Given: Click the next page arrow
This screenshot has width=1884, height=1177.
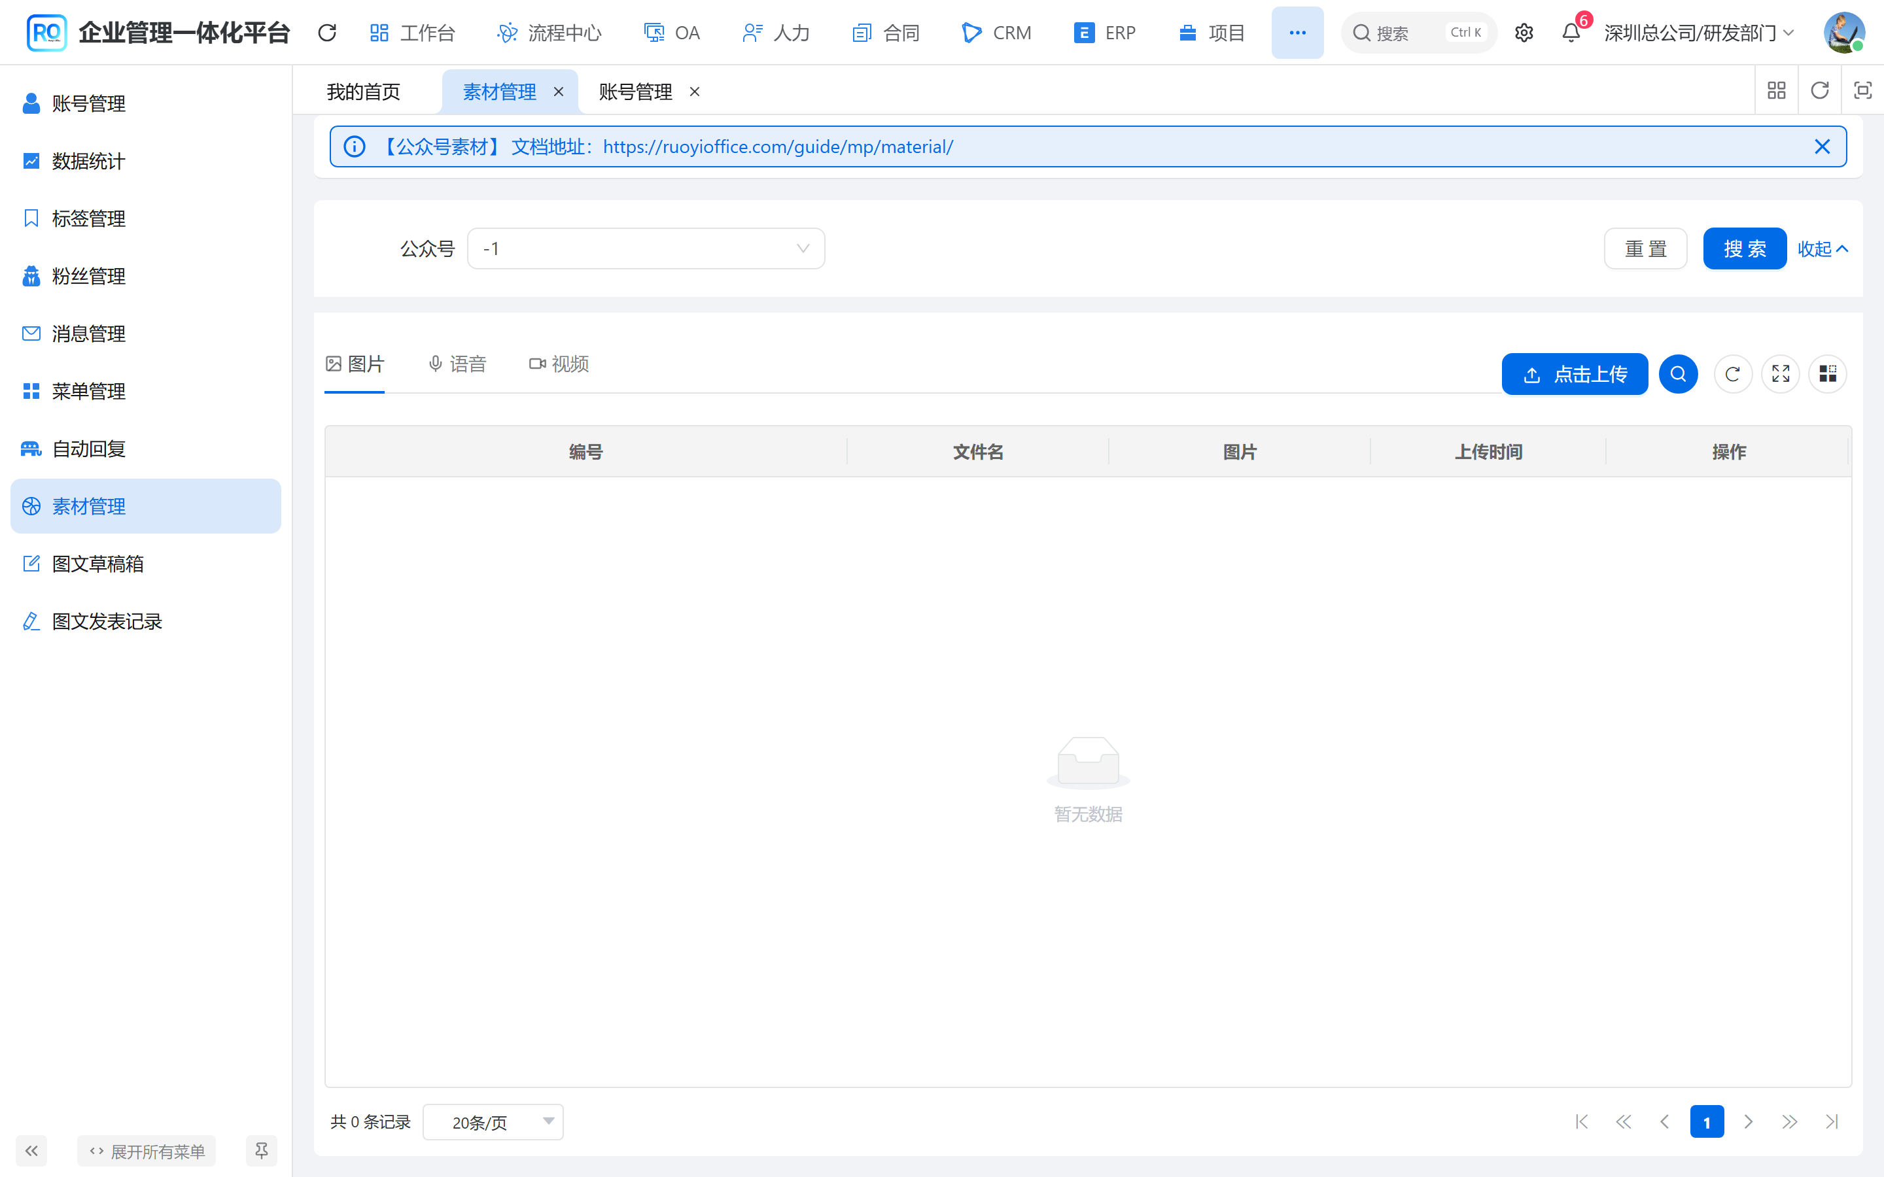Looking at the screenshot, I should (x=1749, y=1121).
